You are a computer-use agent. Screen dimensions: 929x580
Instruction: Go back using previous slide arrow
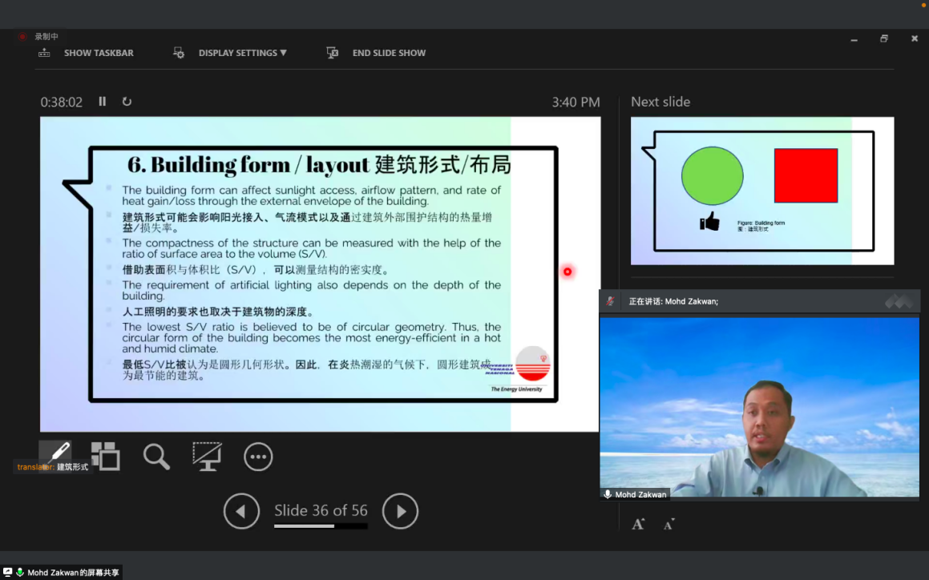[241, 511]
